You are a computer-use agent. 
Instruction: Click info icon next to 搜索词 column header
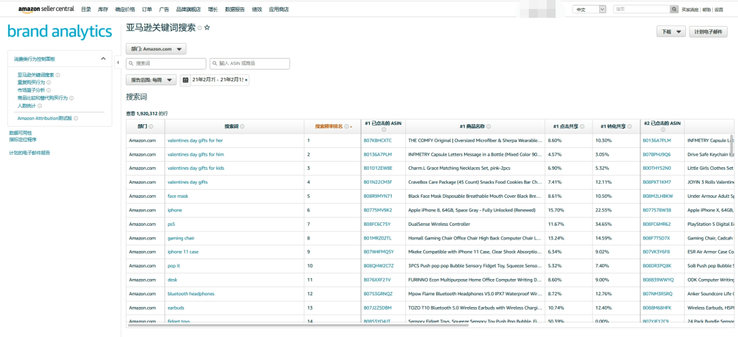click(x=242, y=127)
